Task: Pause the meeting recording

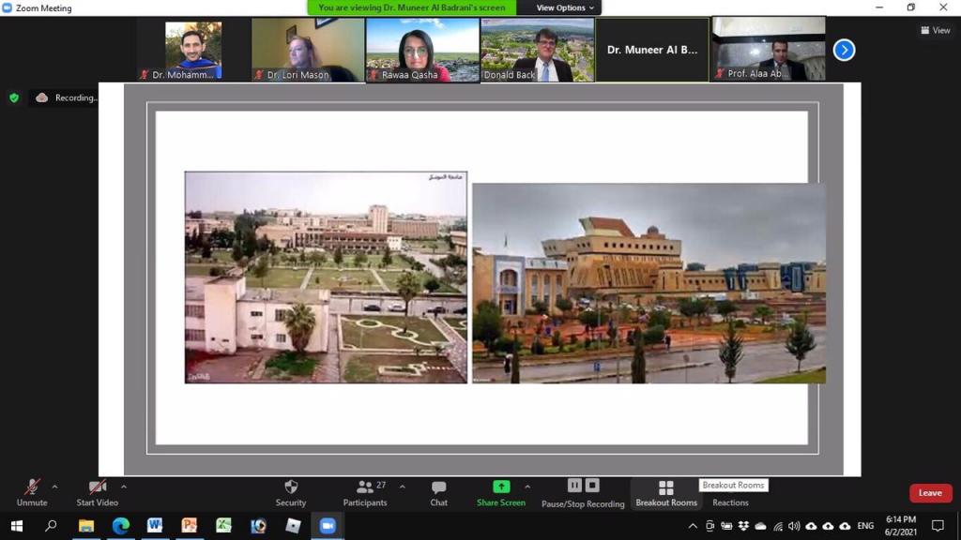Action: coord(574,486)
